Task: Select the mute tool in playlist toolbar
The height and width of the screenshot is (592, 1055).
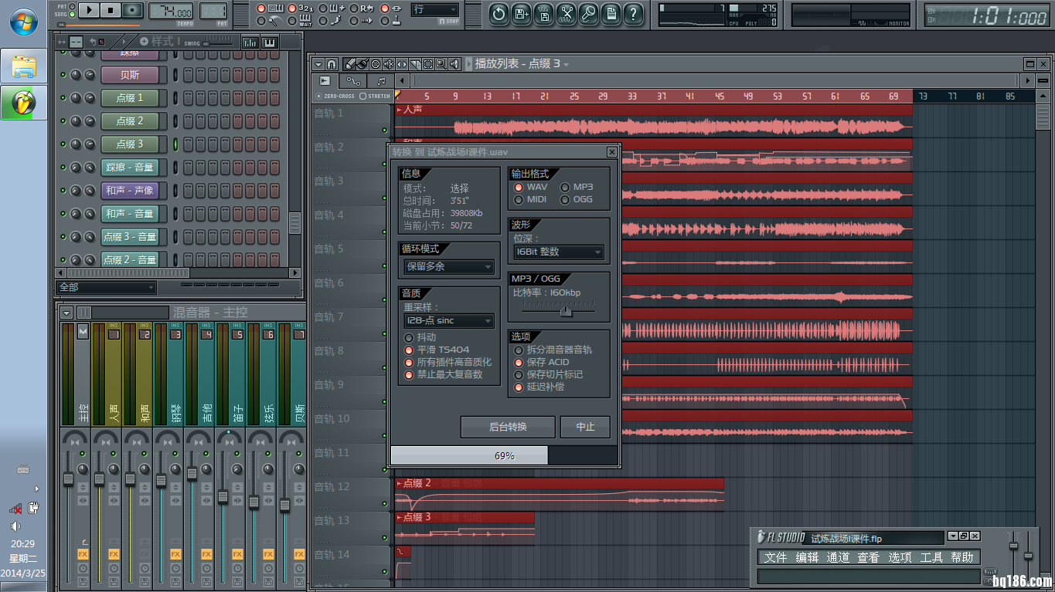Action: (x=389, y=64)
